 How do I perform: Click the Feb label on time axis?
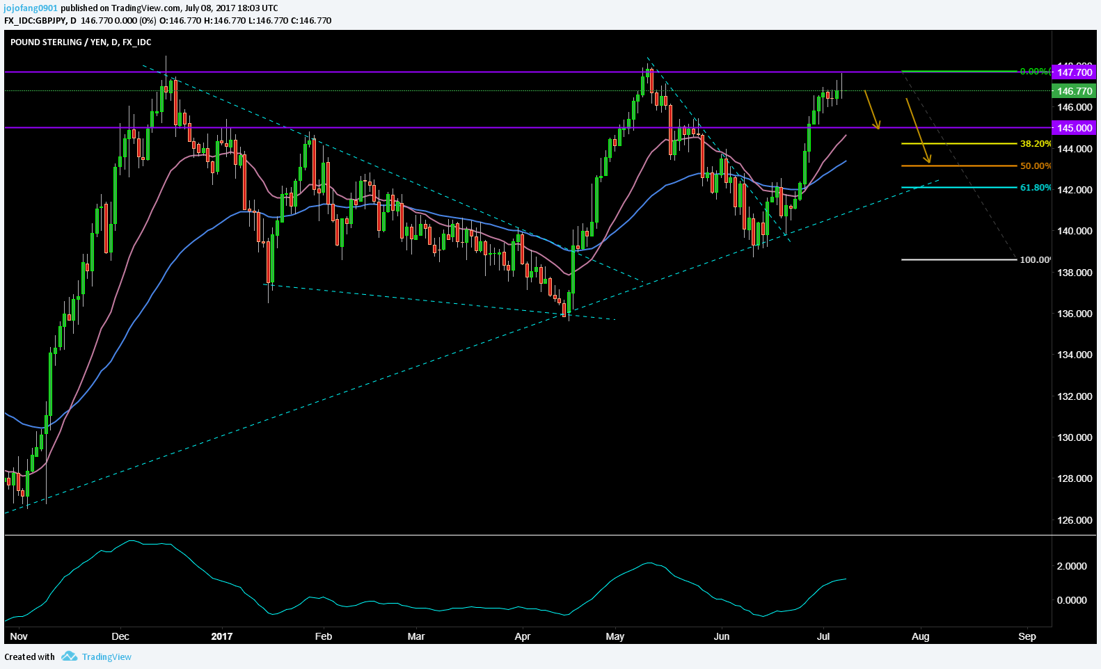(324, 636)
